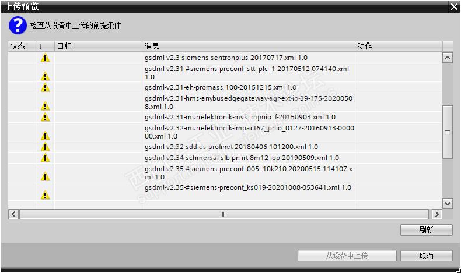Click the blue question mark help icon
Screen dimensions: 461x273
pyautogui.click(x=18, y=26)
